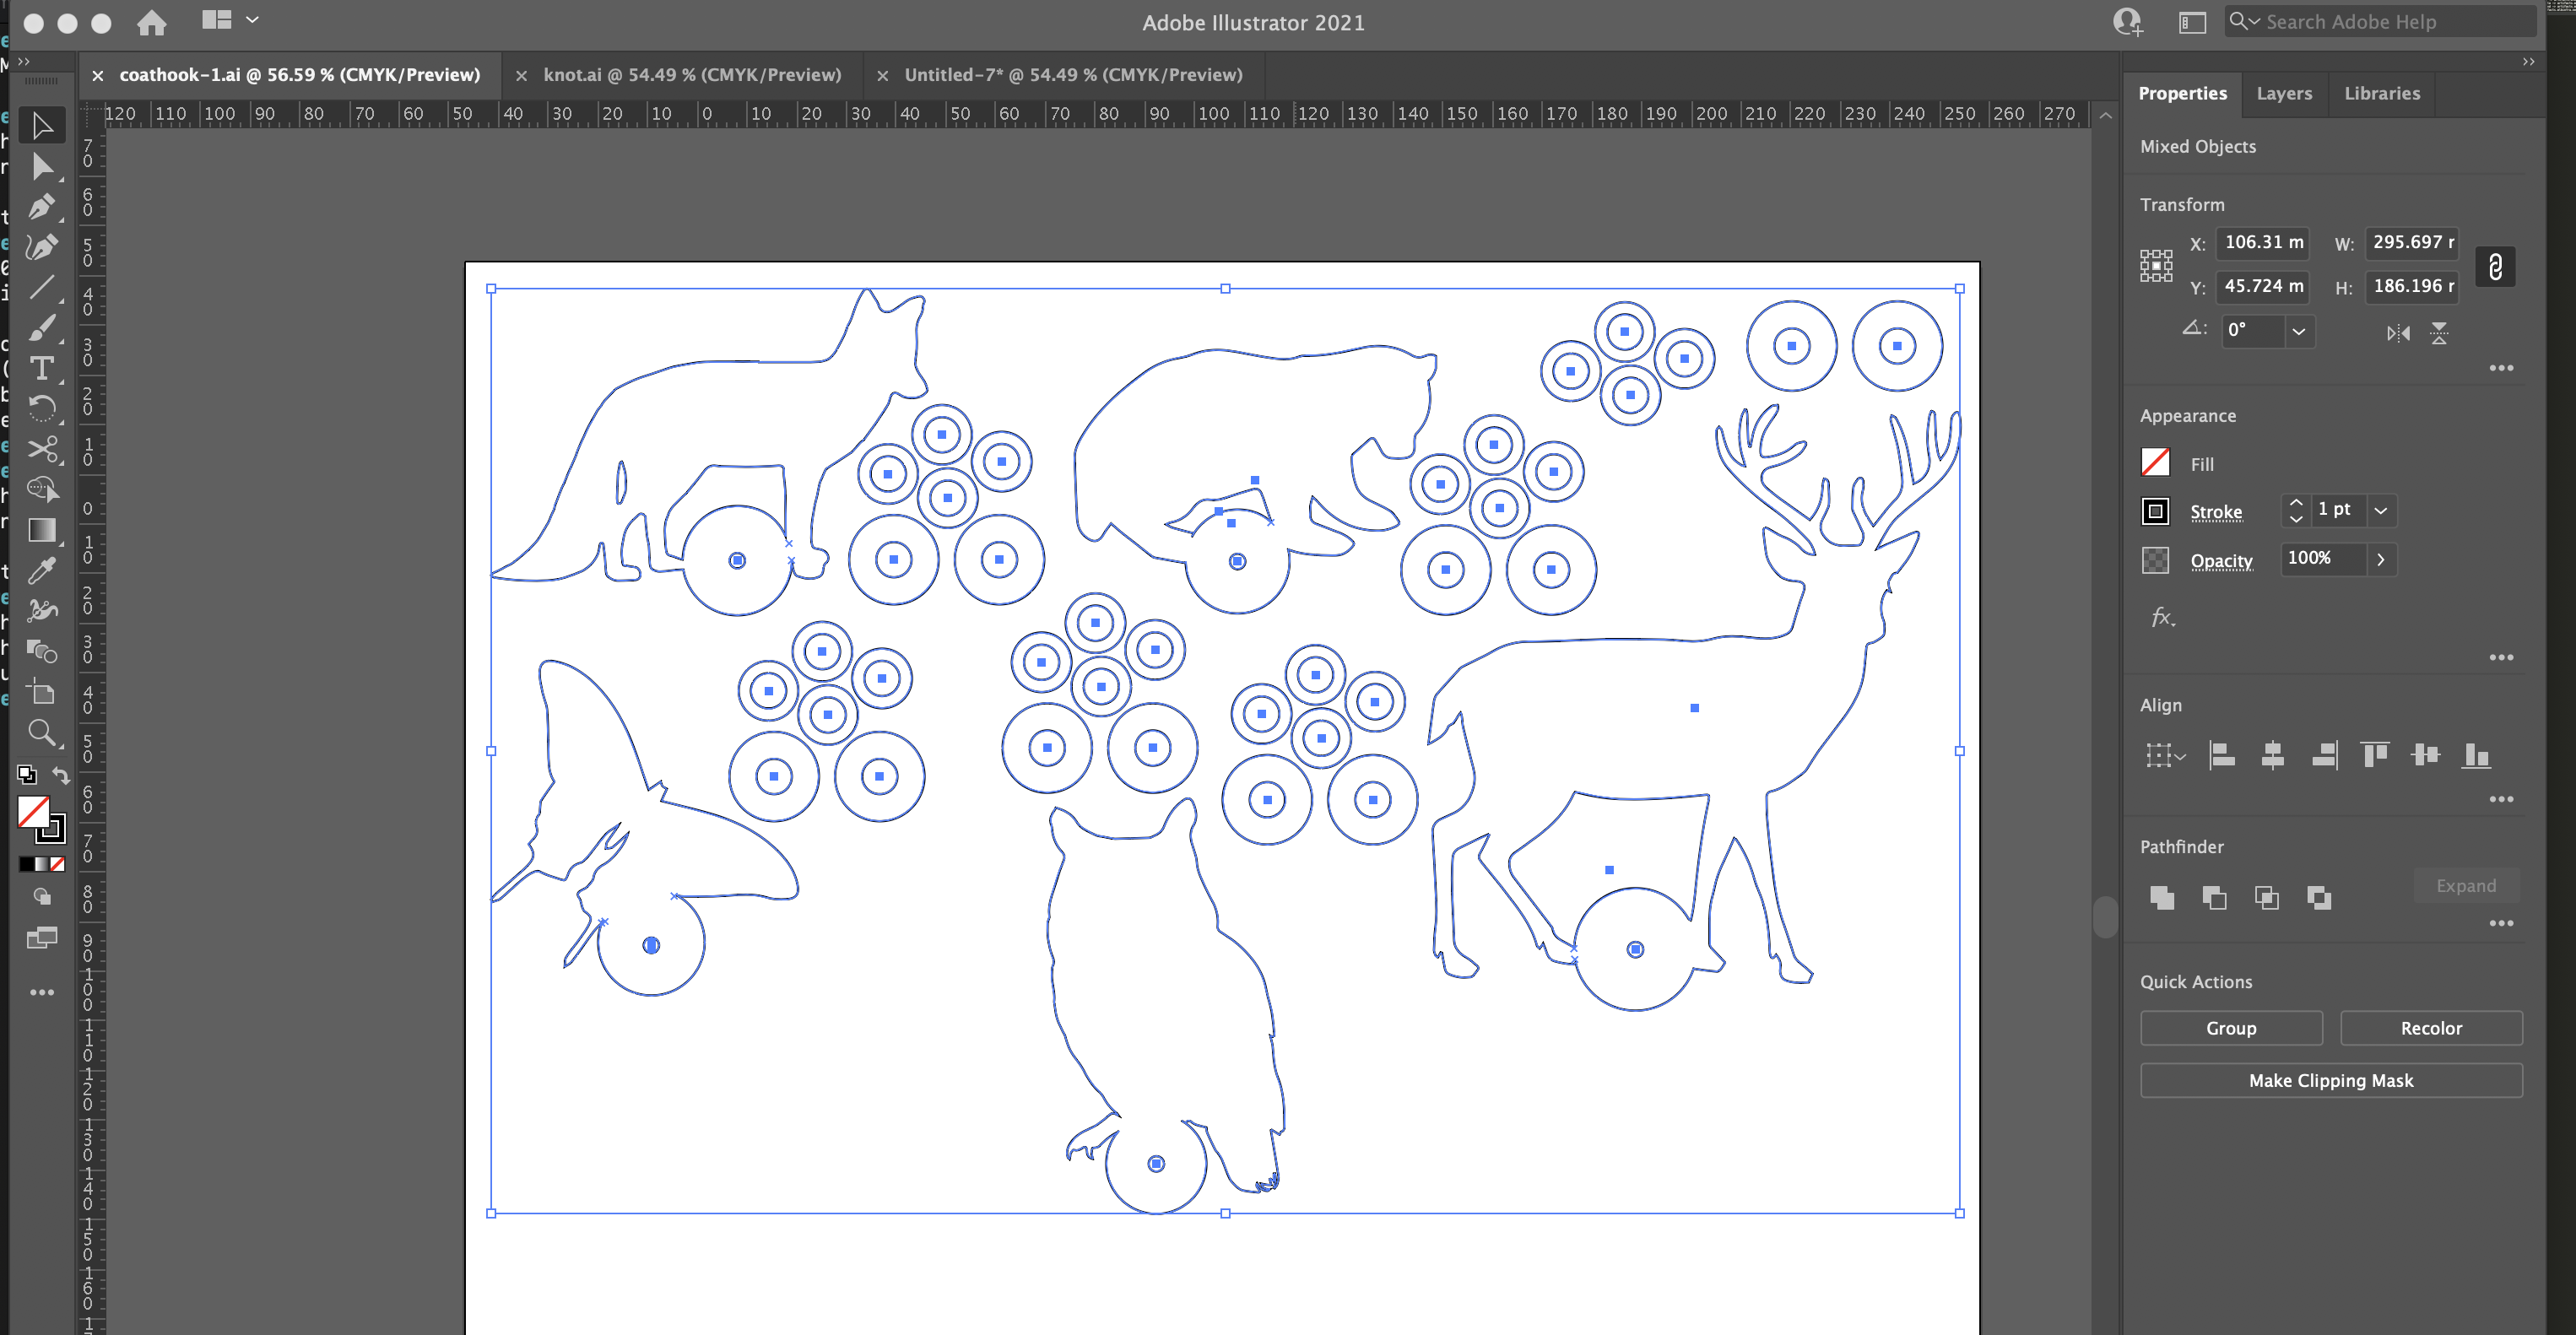This screenshot has width=2576, height=1335.
Task: Select the Rotate tool
Action: pyautogui.click(x=42, y=409)
